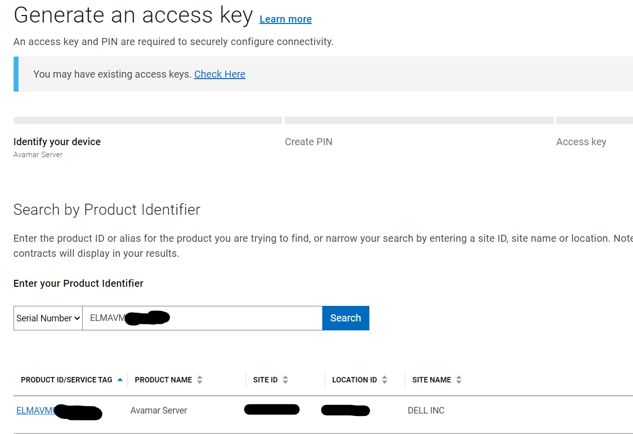Select the Avamar Server table row
This screenshot has height=434, width=633.
coord(158,410)
